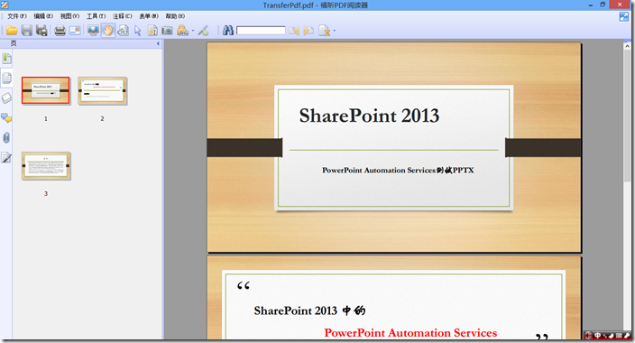Click the reading glasses view icon
635x343 pixels.
(x=123, y=31)
